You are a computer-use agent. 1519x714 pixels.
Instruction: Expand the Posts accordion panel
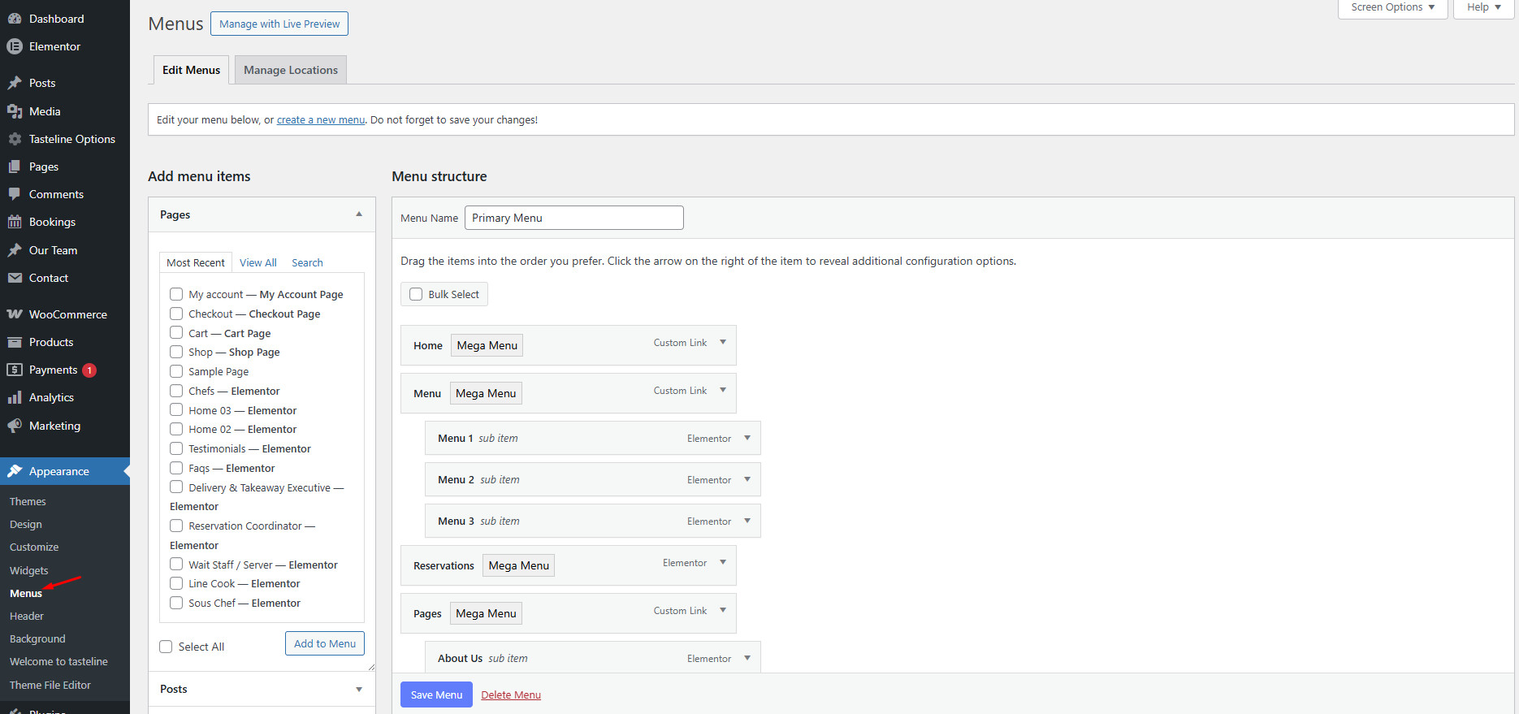tap(359, 689)
